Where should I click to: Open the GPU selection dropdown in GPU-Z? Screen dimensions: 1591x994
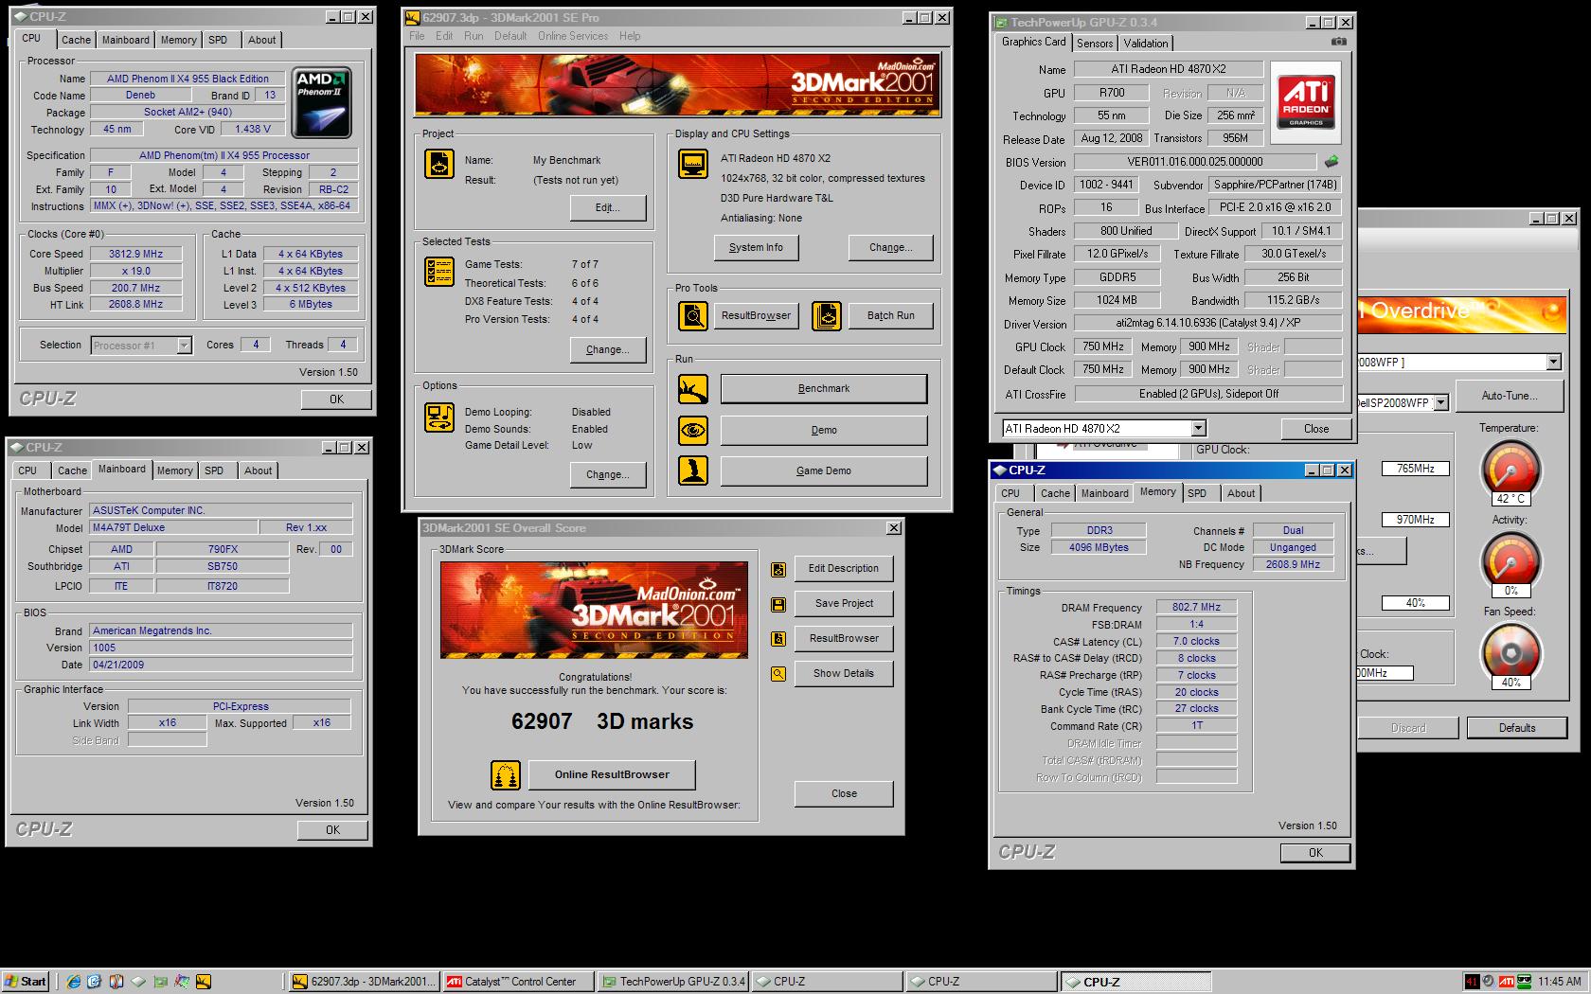[1198, 429]
